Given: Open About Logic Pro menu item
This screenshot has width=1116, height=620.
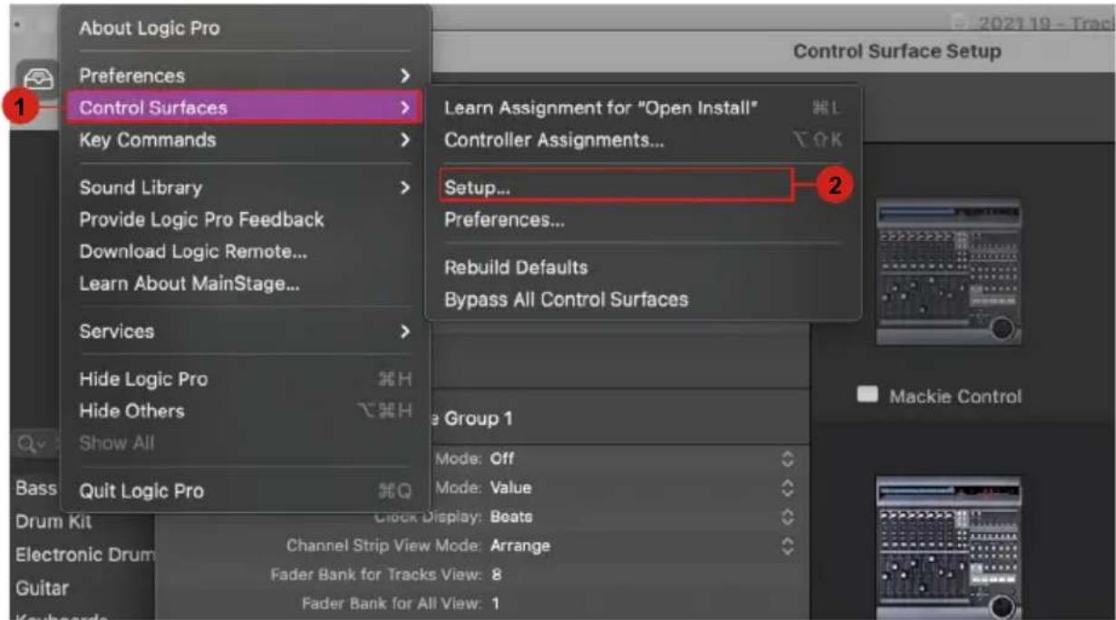Looking at the screenshot, I should (x=150, y=28).
